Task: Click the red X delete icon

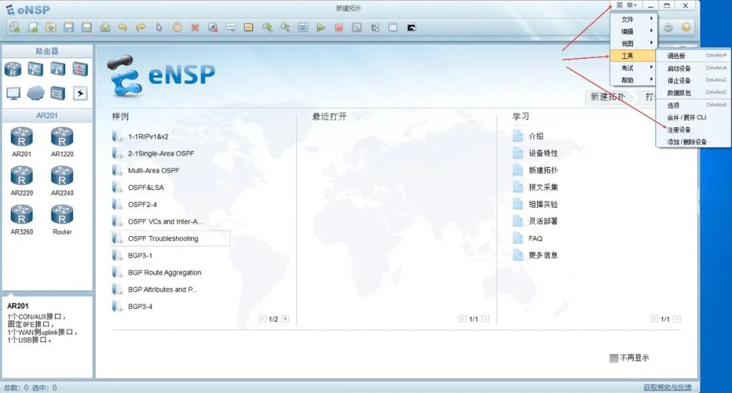Action: pos(195,28)
